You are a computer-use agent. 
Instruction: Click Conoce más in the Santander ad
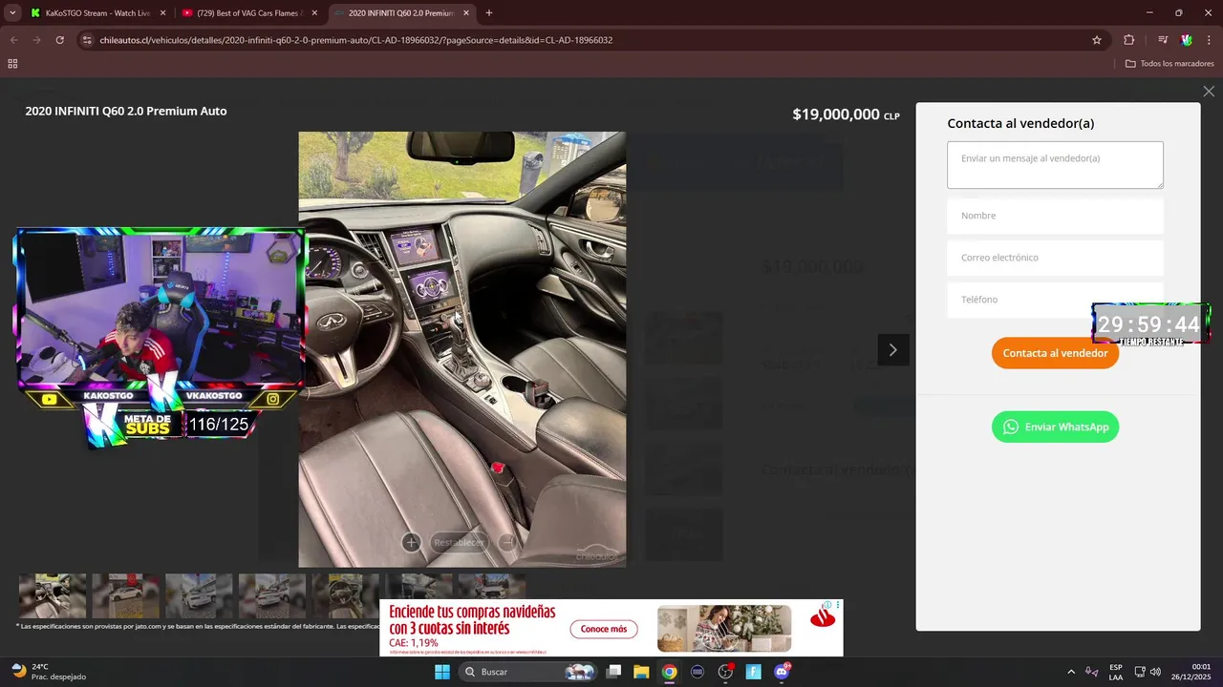(x=604, y=629)
